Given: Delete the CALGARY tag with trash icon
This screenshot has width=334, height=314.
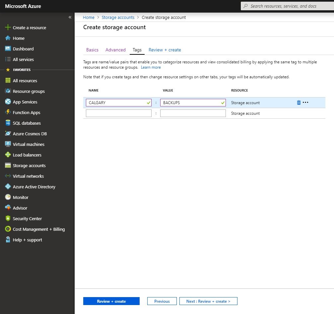Looking at the screenshot, I should tap(299, 102).
